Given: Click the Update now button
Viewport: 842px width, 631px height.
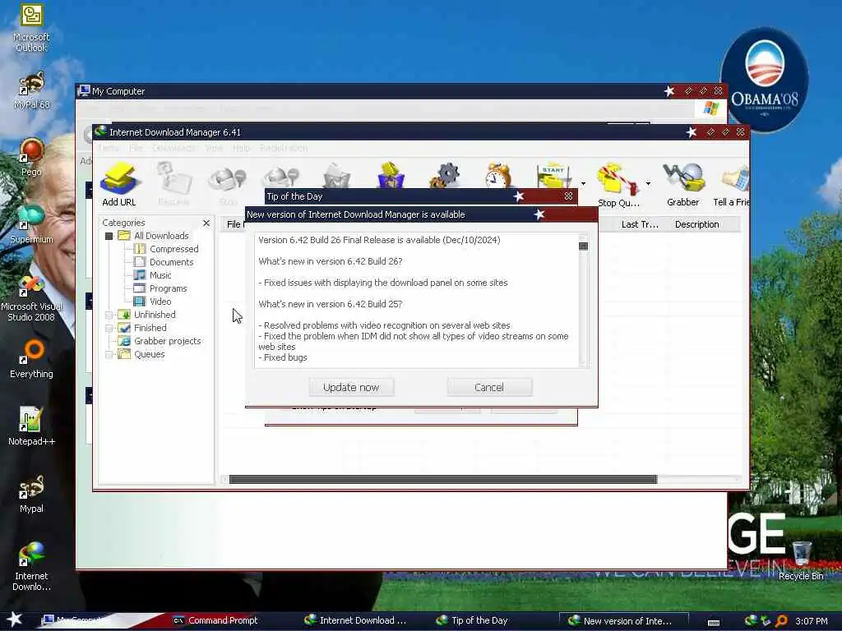Looking at the screenshot, I should pyautogui.click(x=351, y=388).
